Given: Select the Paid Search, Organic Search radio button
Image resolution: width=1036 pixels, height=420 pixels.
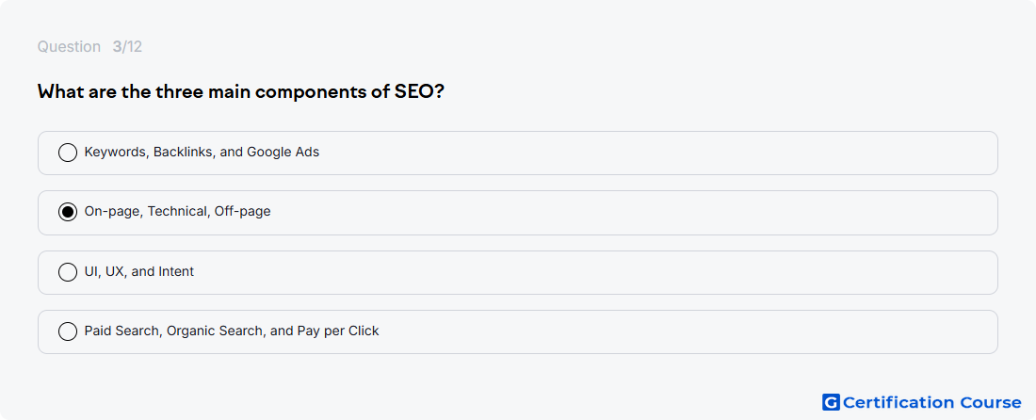Looking at the screenshot, I should 68,331.
